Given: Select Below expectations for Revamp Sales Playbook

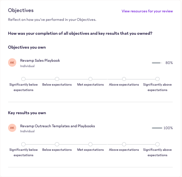Looking at the screenshot, I should point(57,79).
